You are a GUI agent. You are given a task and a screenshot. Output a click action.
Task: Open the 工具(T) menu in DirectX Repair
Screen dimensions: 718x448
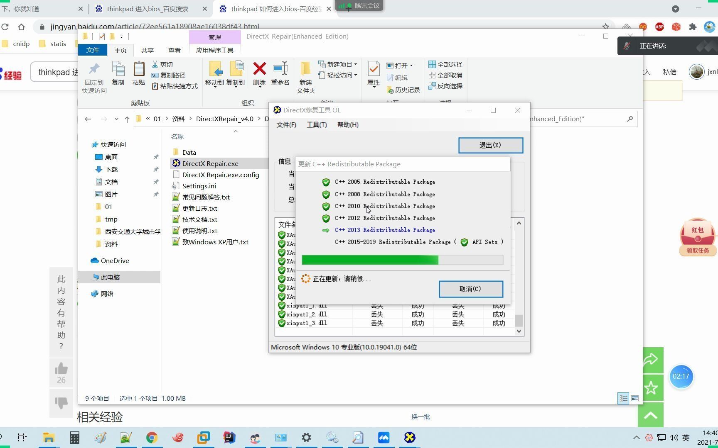[x=317, y=125]
